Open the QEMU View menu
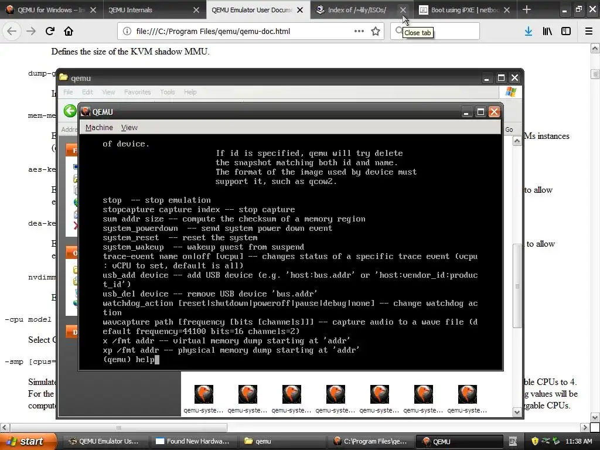This screenshot has height=450, width=600. (x=129, y=127)
